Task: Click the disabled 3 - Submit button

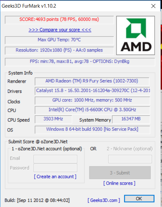Action: (120, 173)
